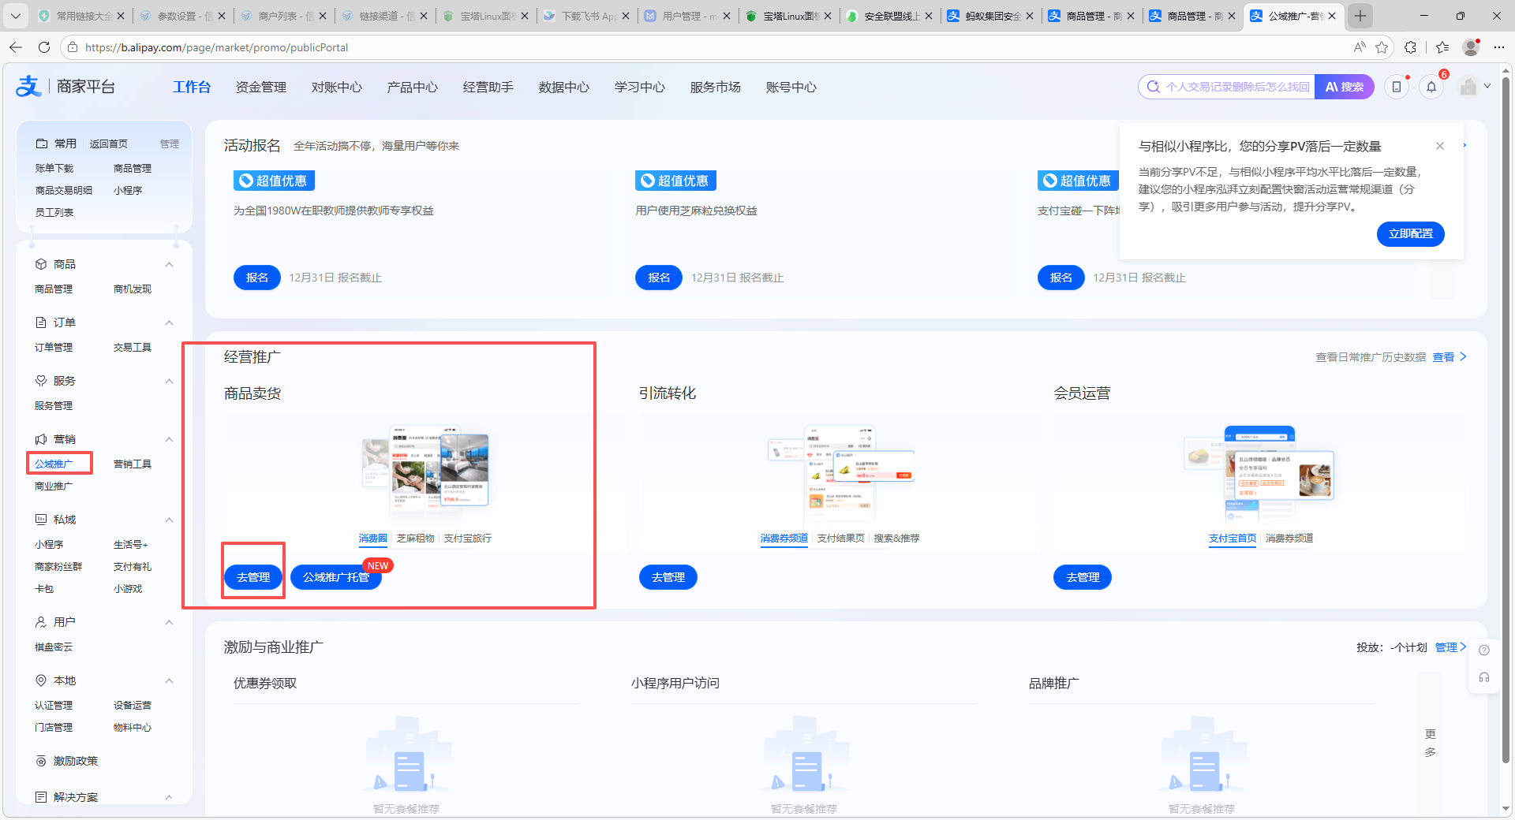This screenshot has width=1515, height=820.
Task: Open customer service headset icon
Action: pyautogui.click(x=1483, y=677)
